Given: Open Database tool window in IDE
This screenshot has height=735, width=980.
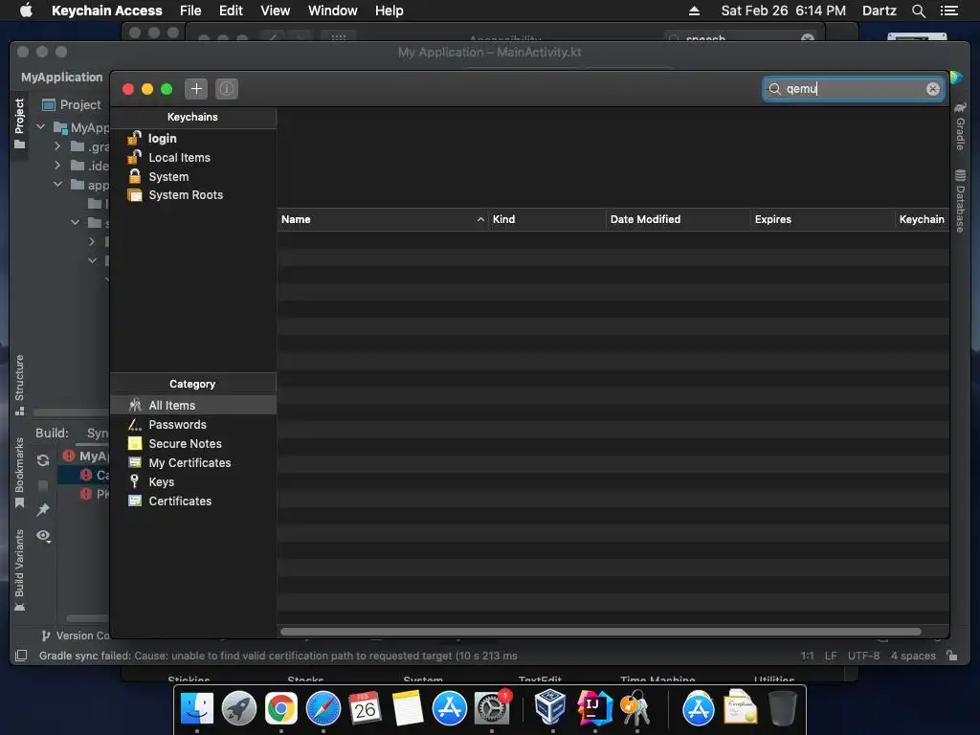Looking at the screenshot, I should click(x=960, y=200).
